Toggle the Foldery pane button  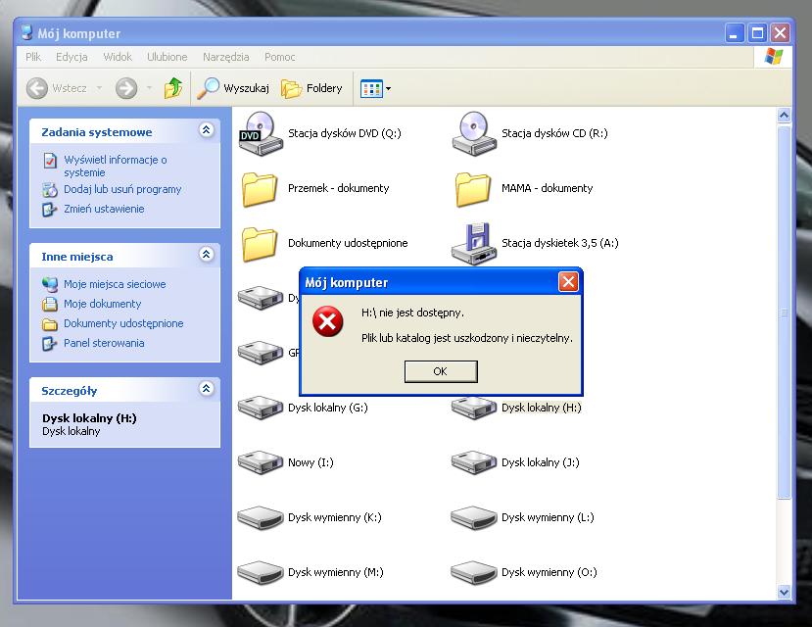click(x=311, y=88)
